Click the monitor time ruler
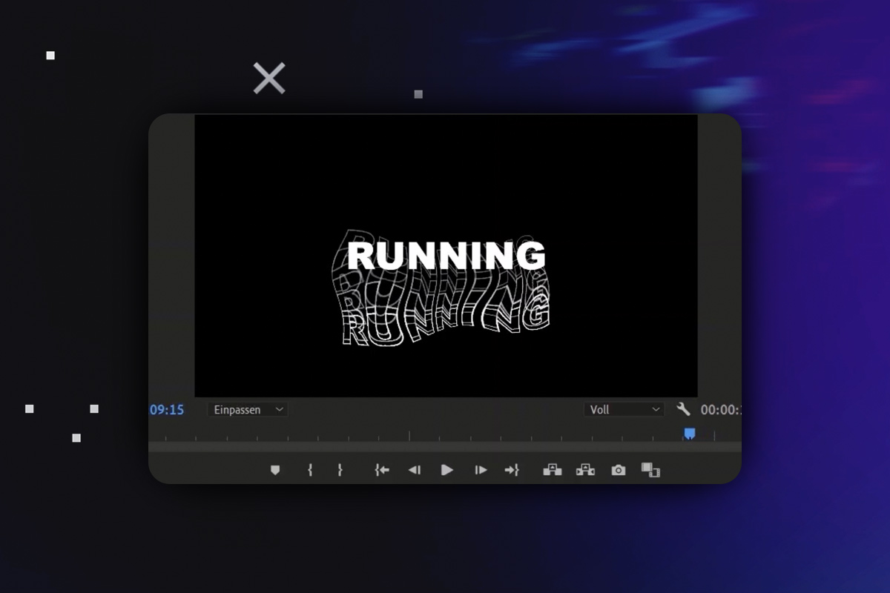This screenshot has height=593, width=890. click(445, 434)
